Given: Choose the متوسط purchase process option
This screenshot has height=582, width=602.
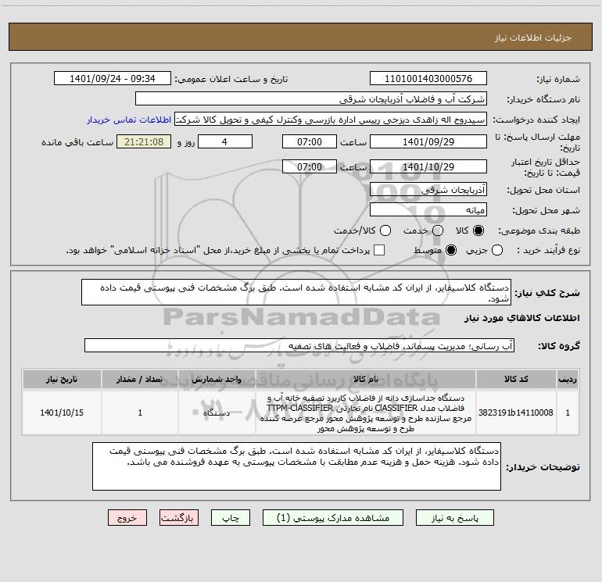Looking at the screenshot, I should (x=451, y=250).
